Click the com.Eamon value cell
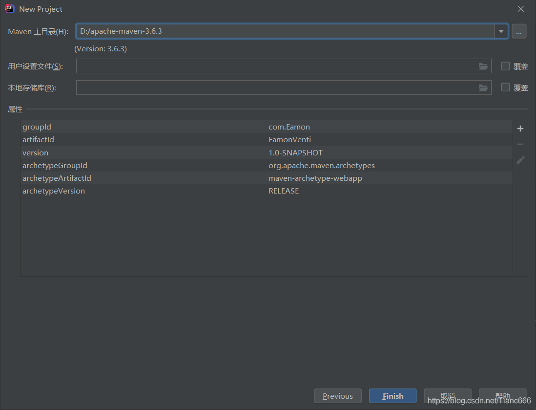This screenshot has height=410, width=536. pos(289,127)
